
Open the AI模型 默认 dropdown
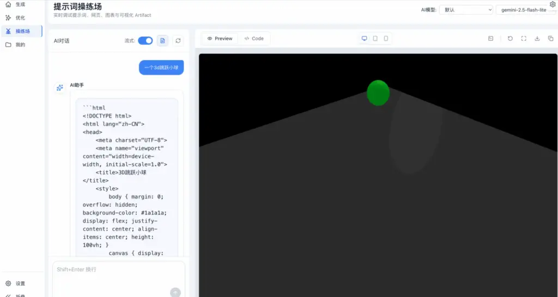click(466, 10)
